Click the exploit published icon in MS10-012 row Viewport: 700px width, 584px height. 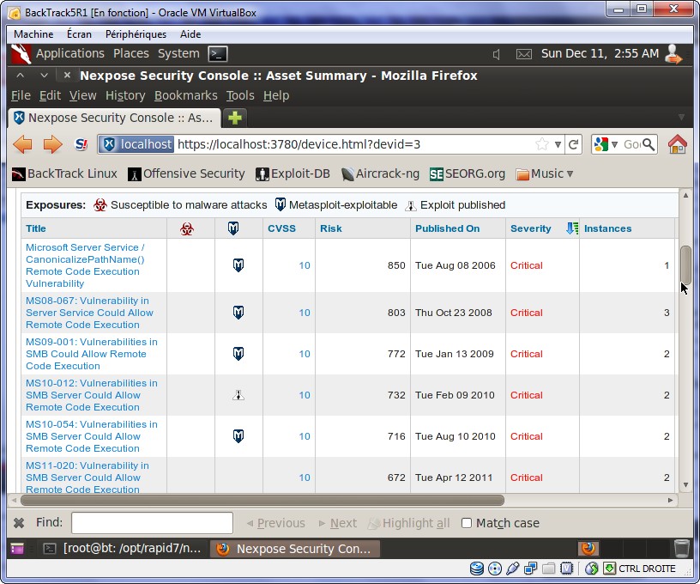[238, 395]
